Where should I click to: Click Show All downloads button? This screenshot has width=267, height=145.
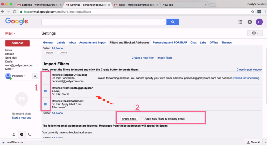click(x=253, y=142)
